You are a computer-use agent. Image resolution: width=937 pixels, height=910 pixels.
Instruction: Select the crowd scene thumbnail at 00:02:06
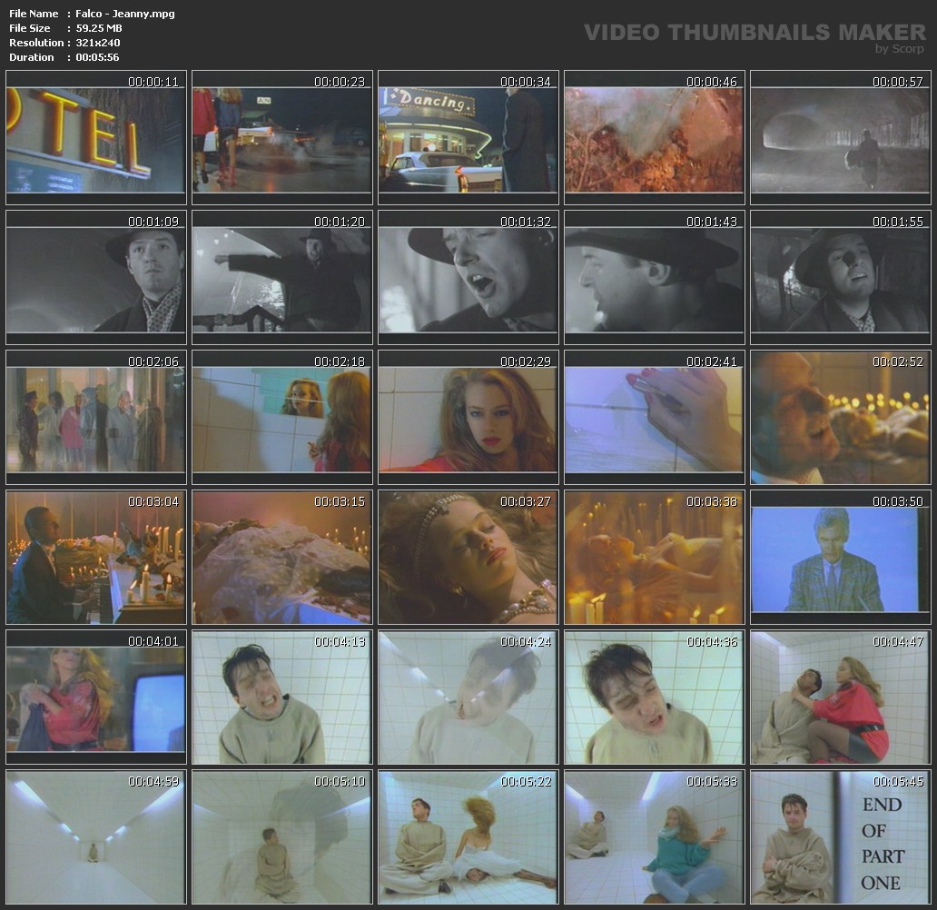pos(96,418)
